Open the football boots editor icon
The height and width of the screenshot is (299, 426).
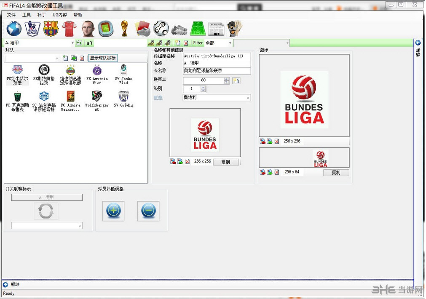click(180, 30)
